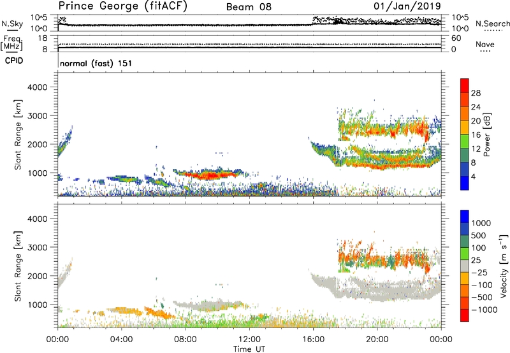This screenshot has width=510, height=353.
Task: Select the '-500' label on Velocity colorbar
Action: (x=481, y=298)
